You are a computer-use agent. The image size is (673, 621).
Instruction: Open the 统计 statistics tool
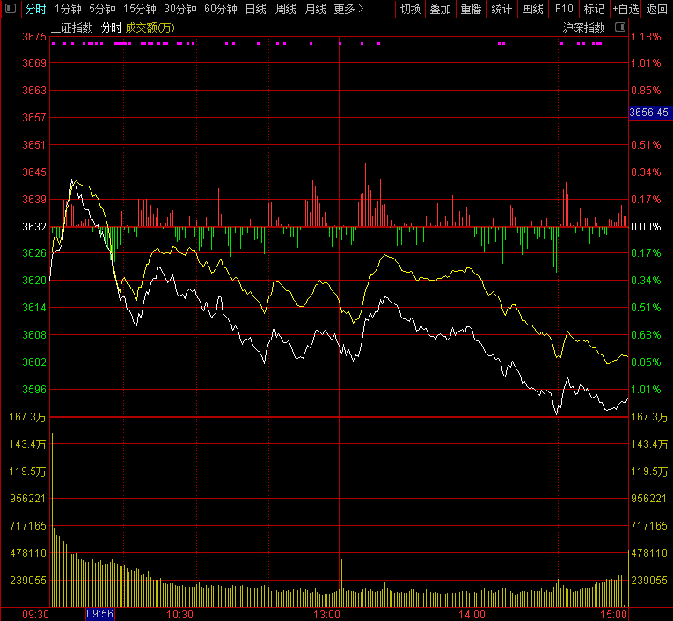pyautogui.click(x=501, y=10)
